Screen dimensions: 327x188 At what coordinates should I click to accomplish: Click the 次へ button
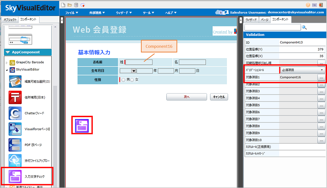coord(187,97)
